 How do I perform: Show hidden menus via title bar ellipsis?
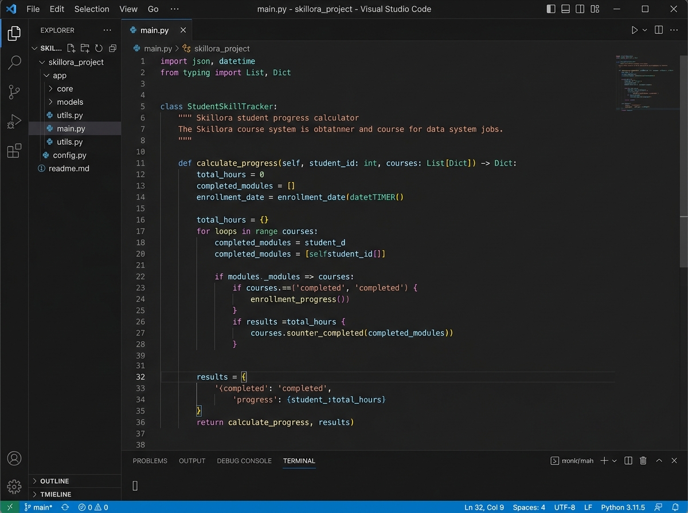click(x=175, y=9)
